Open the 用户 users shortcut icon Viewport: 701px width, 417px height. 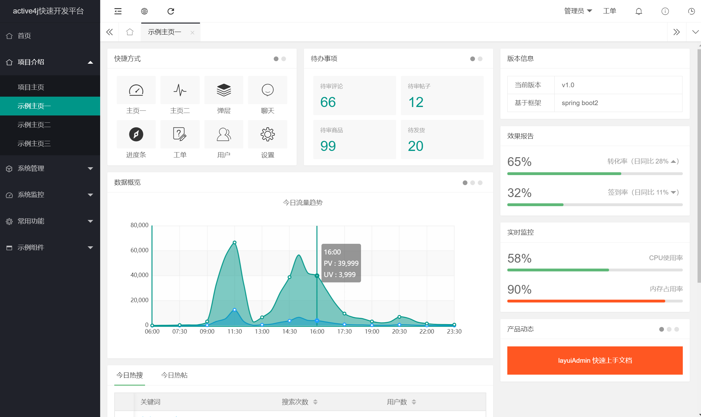(x=224, y=134)
